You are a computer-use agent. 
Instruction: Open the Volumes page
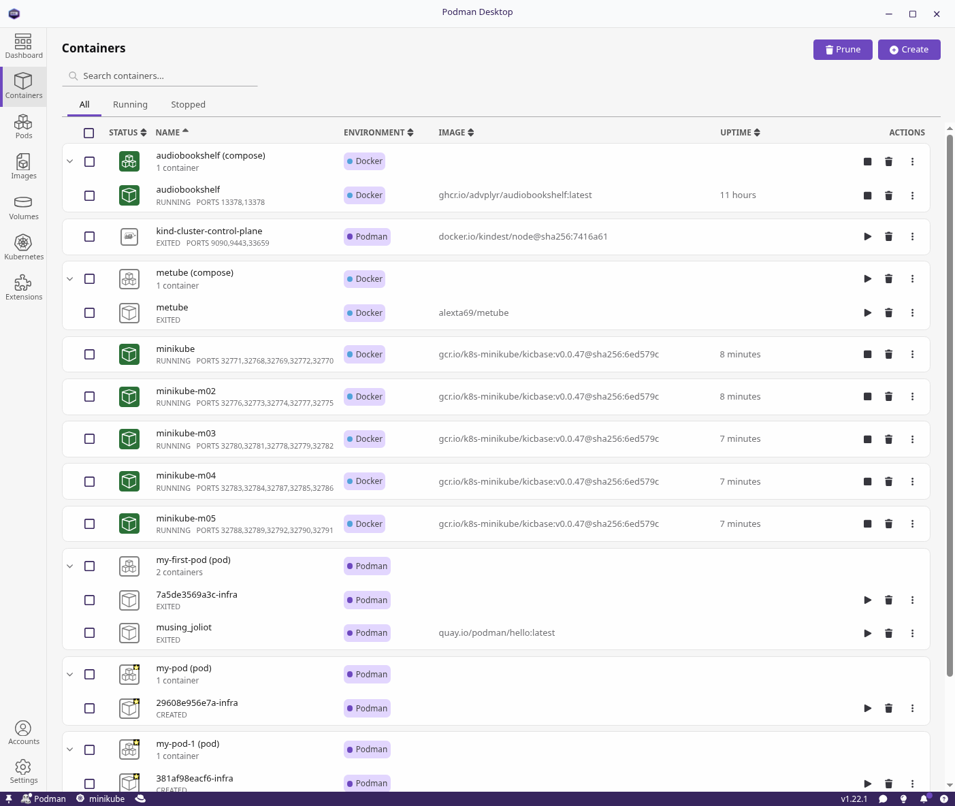23,208
